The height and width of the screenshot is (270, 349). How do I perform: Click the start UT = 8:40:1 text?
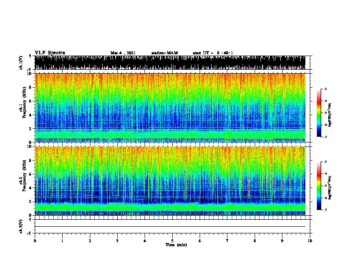[213, 53]
